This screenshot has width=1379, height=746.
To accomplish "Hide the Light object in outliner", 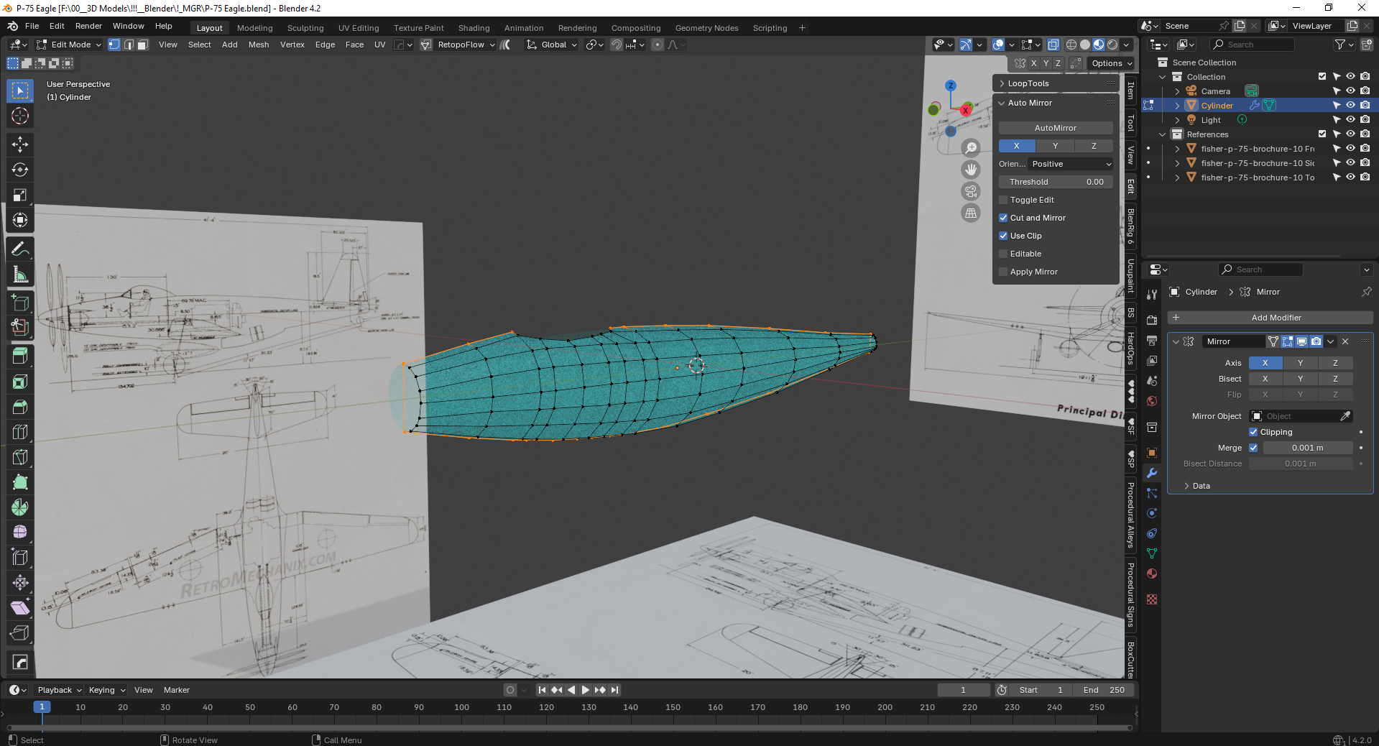I will point(1350,120).
